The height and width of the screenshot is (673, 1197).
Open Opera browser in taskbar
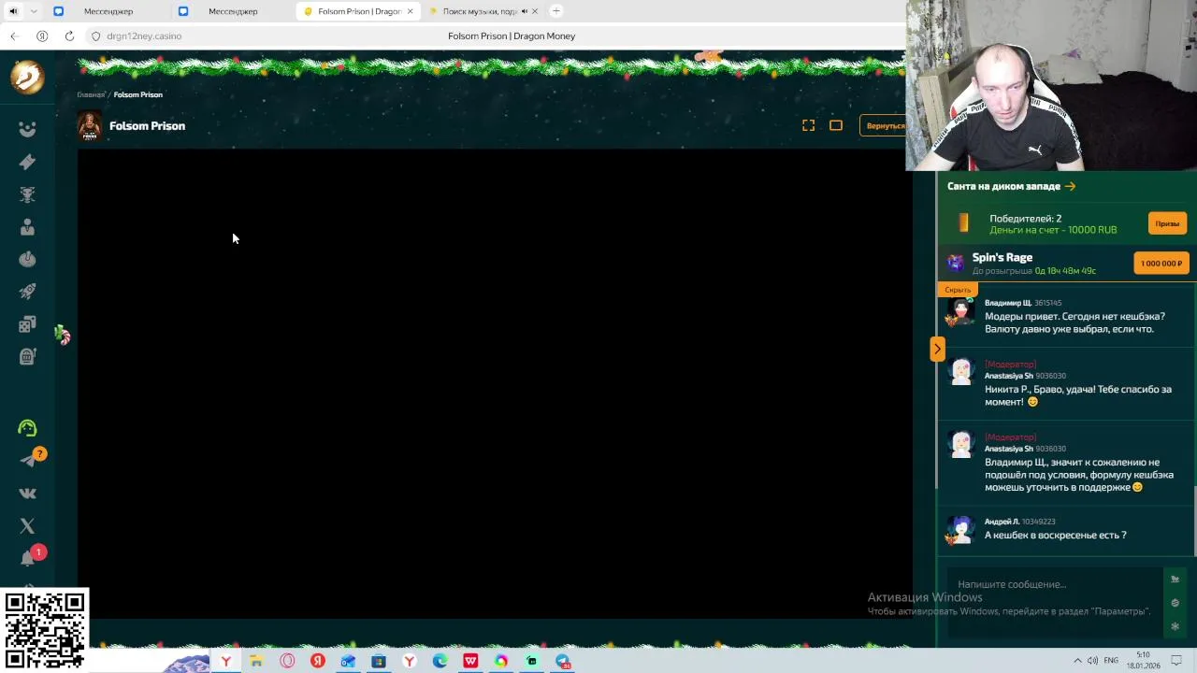pyautogui.click(x=287, y=662)
